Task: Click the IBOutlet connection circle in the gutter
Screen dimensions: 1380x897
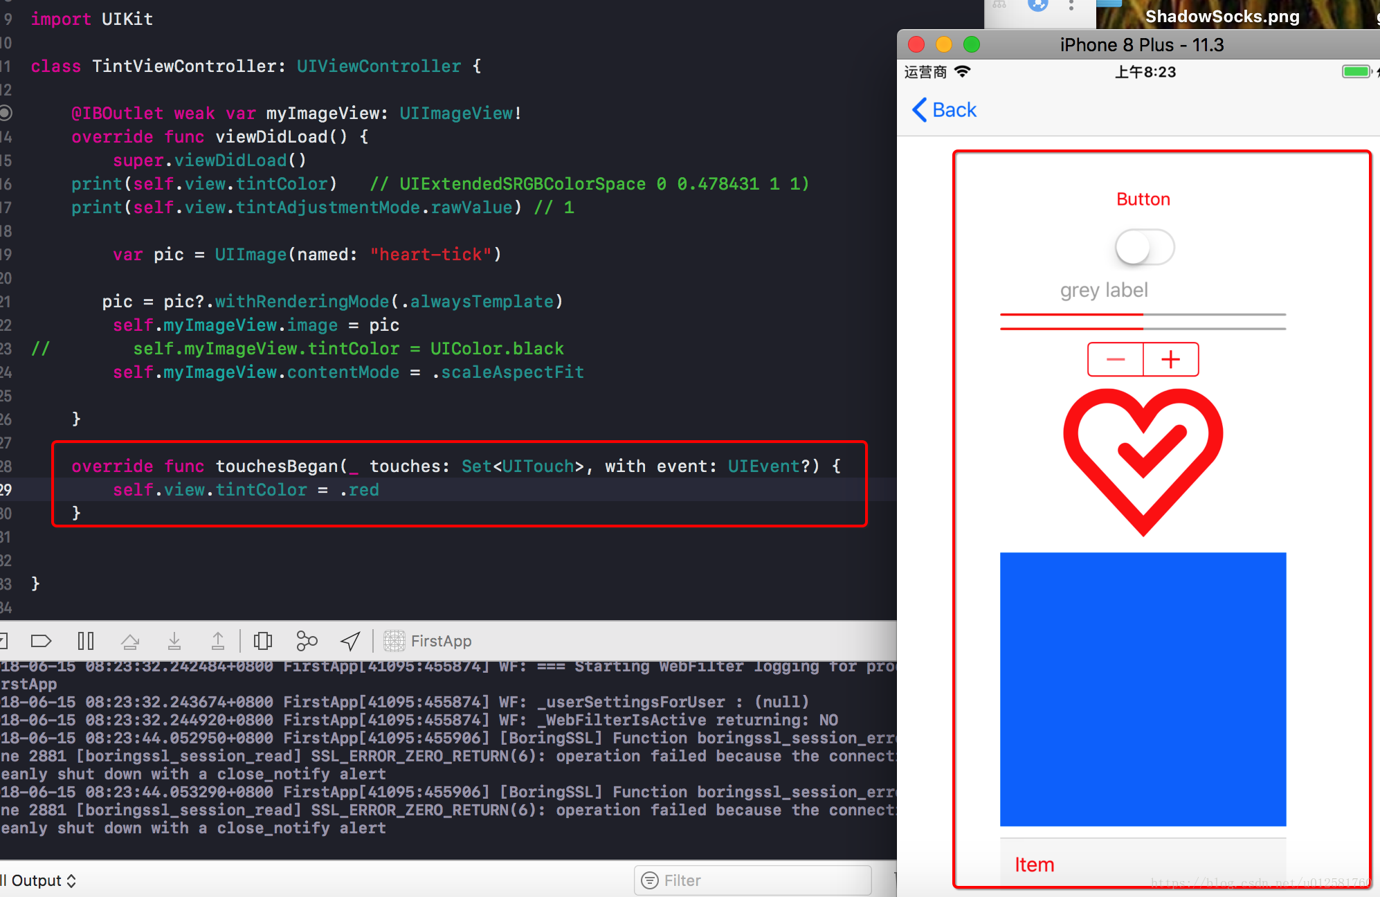Action: coord(5,112)
